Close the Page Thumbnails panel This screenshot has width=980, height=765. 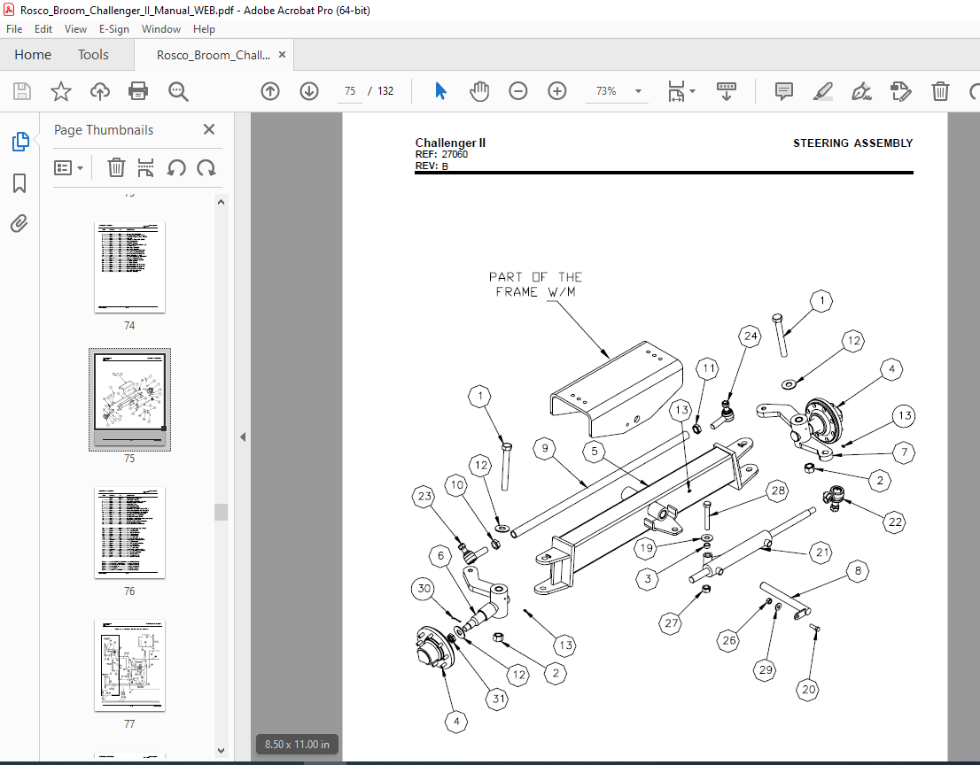(x=209, y=129)
